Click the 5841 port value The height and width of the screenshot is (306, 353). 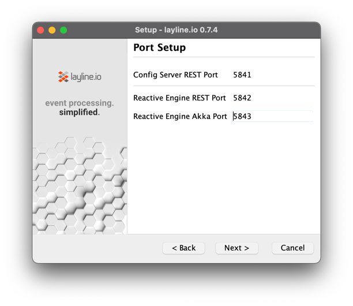click(x=242, y=75)
